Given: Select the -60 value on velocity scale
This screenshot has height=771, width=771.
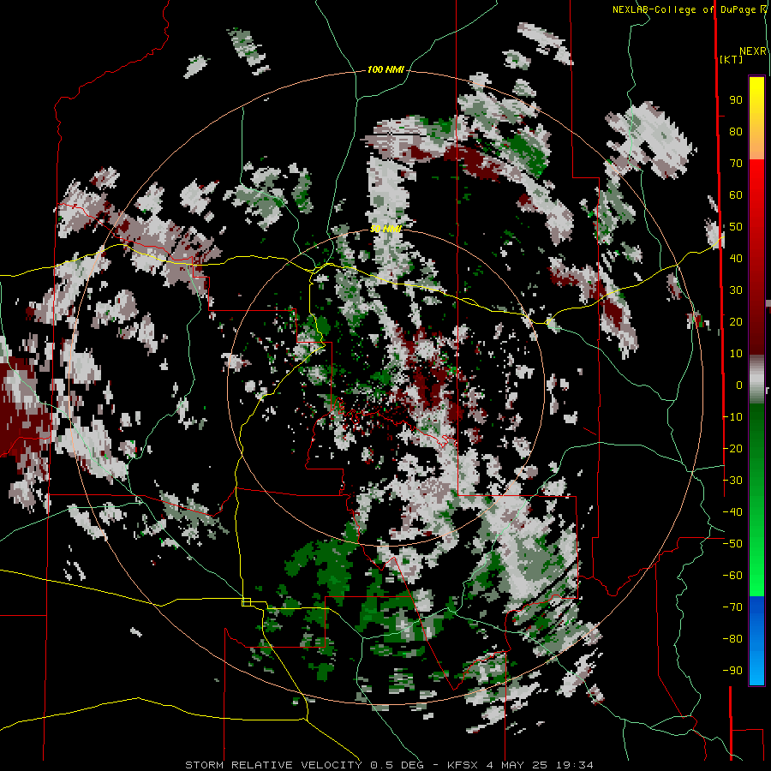Looking at the screenshot, I should click(x=732, y=576).
